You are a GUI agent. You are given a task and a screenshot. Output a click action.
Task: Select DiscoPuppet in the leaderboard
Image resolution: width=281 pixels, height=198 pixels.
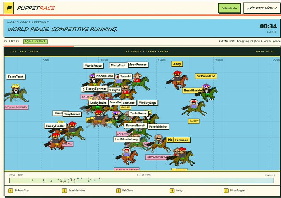pyautogui.click(x=238, y=191)
